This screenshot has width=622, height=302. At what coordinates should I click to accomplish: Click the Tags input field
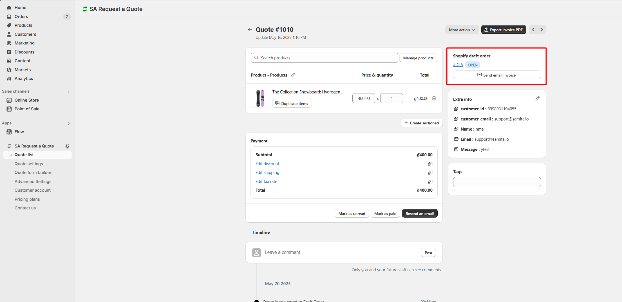pyautogui.click(x=497, y=182)
